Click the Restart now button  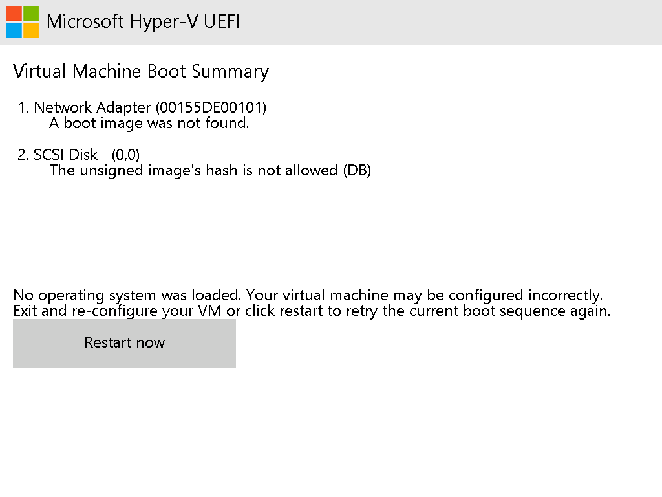click(124, 343)
